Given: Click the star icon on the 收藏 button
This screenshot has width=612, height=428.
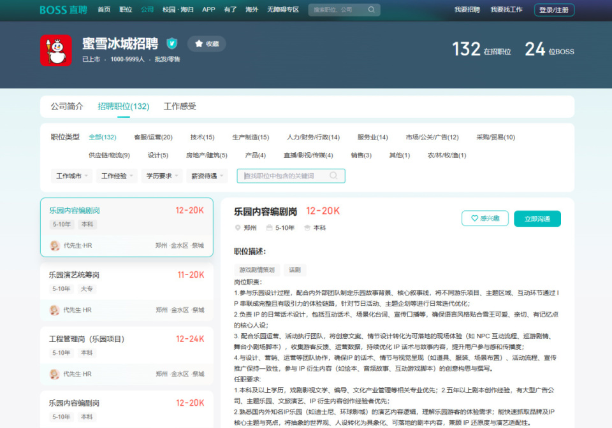Looking at the screenshot, I should coord(198,45).
